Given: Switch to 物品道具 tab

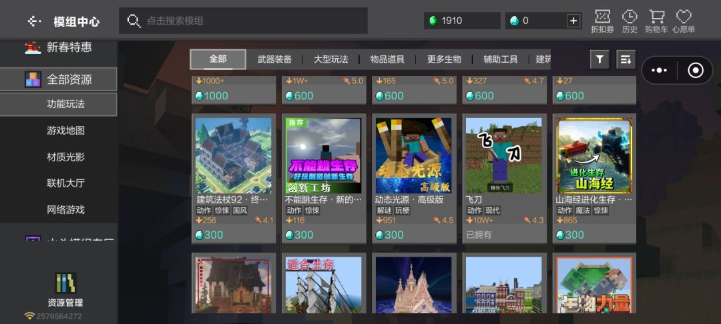Looking at the screenshot, I should tap(388, 59).
